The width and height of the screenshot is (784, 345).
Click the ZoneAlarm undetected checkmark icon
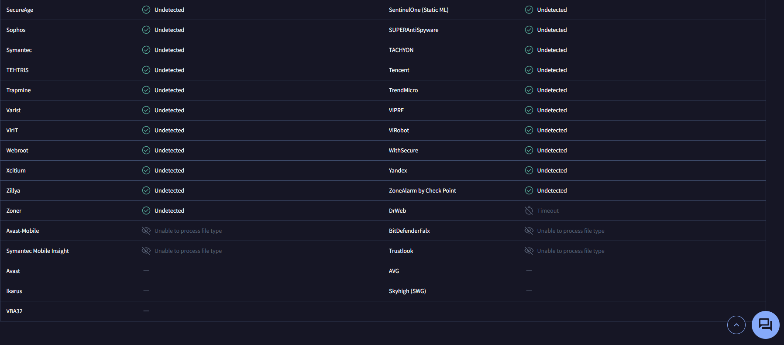(x=529, y=190)
